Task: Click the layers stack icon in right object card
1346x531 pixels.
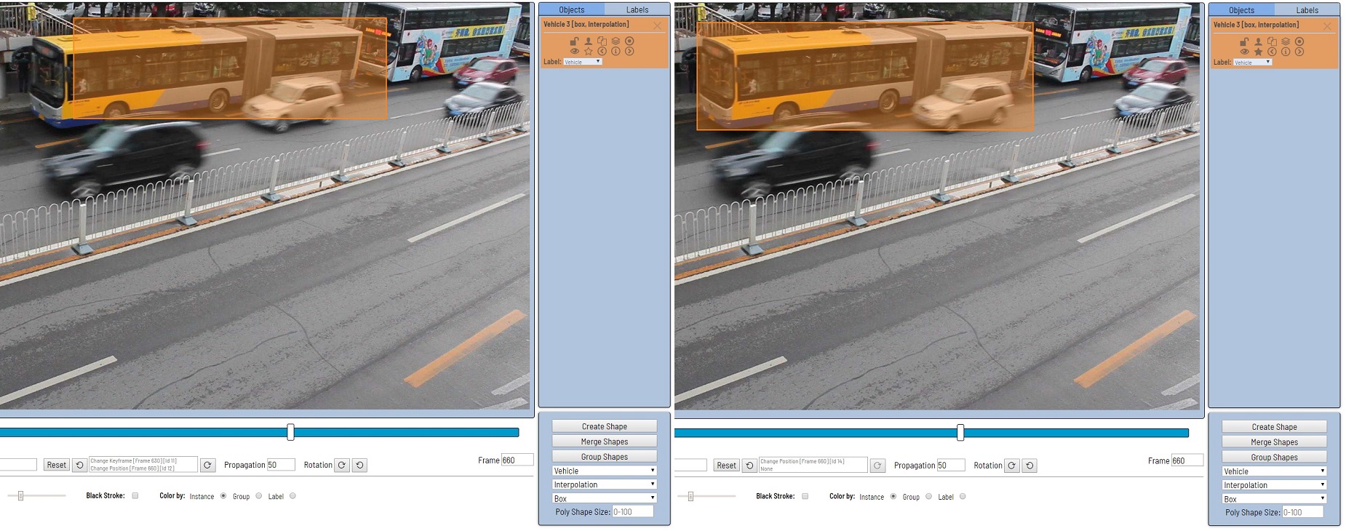Action: [x=1286, y=42]
